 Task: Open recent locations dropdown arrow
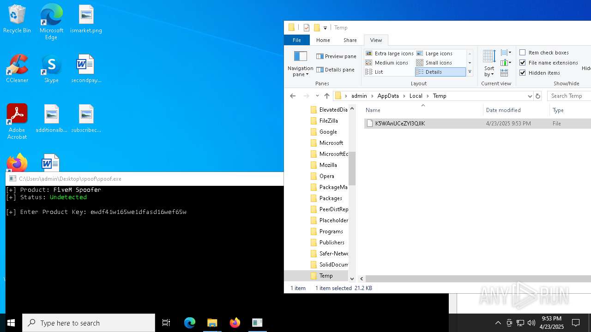pos(317,96)
